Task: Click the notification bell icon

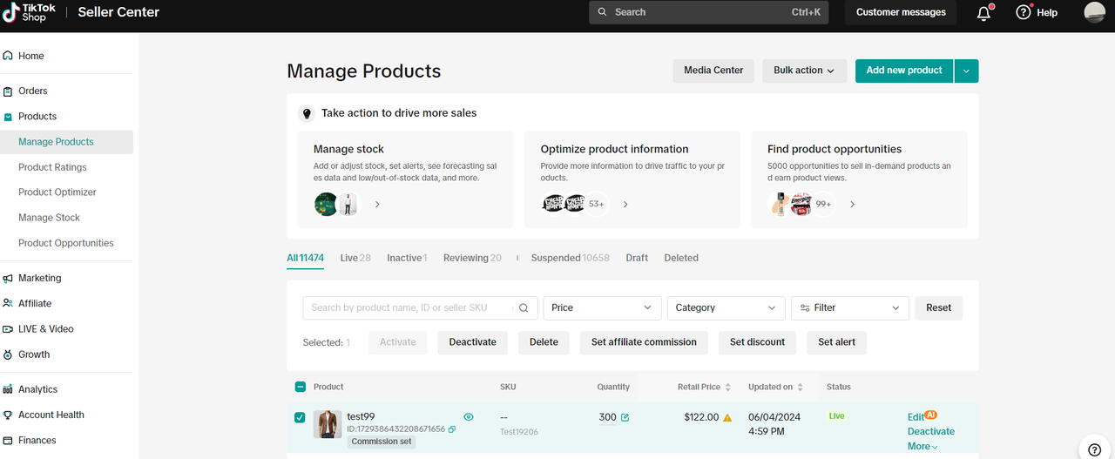Action: pos(983,13)
